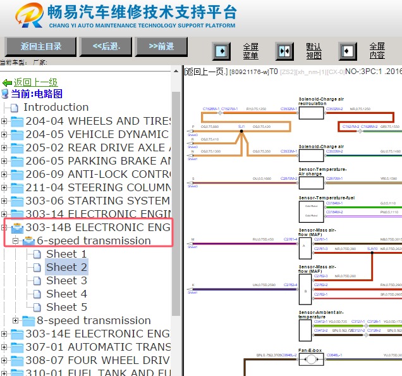402x376 pixels.
Task: Select 303-14B ELECTRONIC ENG tree item
Action: (98, 227)
